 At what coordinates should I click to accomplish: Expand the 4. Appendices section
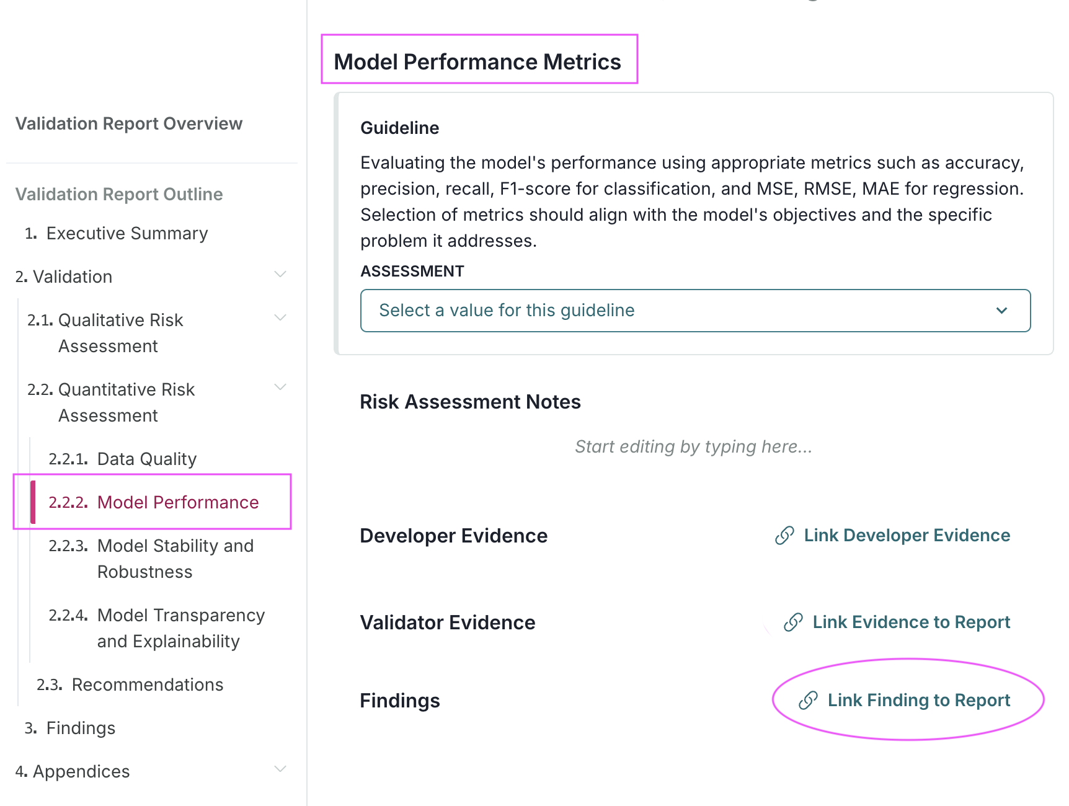(280, 768)
